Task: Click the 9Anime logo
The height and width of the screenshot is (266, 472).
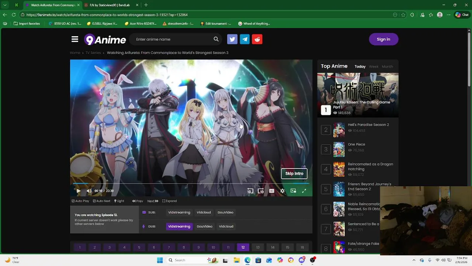Action: coord(105,40)
